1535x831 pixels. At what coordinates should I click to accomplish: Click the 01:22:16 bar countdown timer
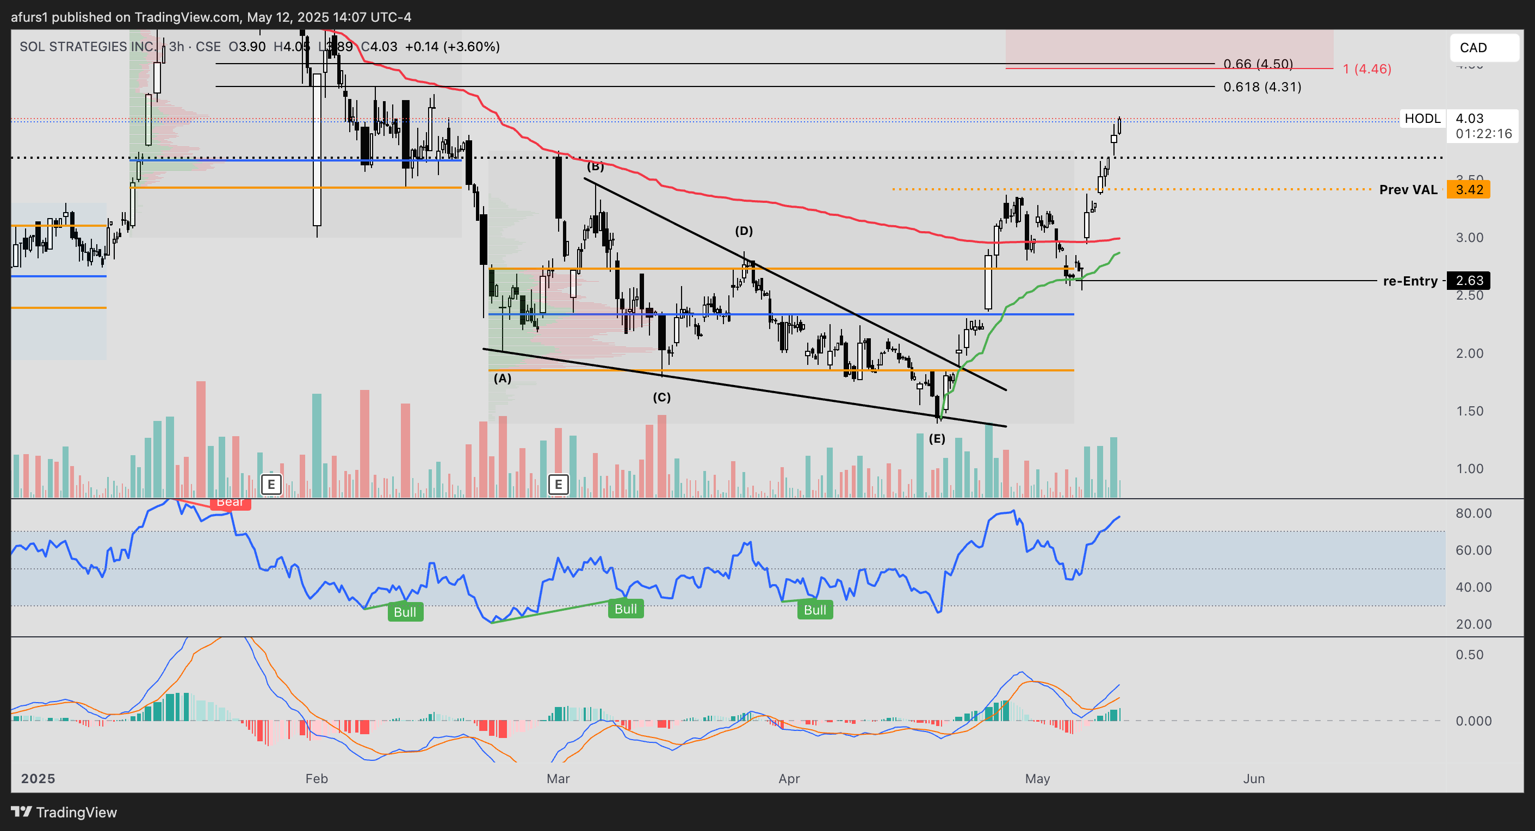(x=1484, y=134)
